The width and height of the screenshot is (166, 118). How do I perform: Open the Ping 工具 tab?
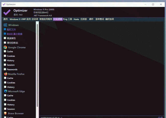tap(67, 19)
